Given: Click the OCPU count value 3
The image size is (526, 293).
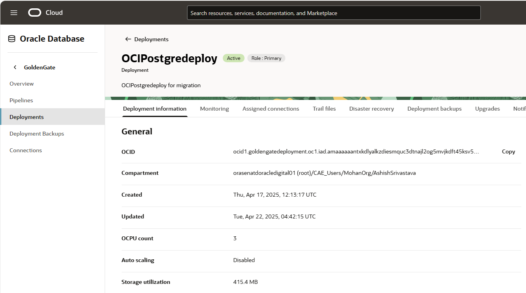Looking at the screenshot, I should click(235, 238).
